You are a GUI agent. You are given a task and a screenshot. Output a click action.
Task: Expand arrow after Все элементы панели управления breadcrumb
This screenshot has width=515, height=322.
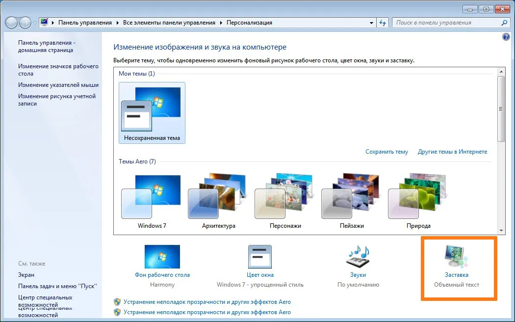[x=221, y=23]
